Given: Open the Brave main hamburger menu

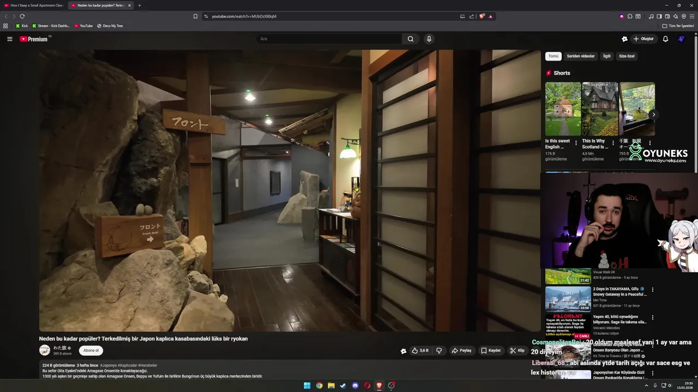Looking at the screenshot, I should tap(692, 16).
